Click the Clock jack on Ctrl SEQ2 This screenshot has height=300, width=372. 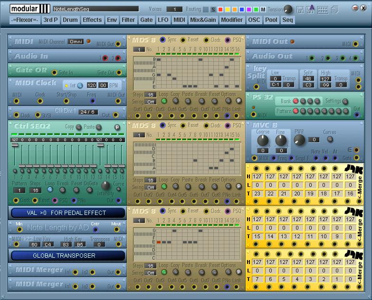click(x=16, y=200)
